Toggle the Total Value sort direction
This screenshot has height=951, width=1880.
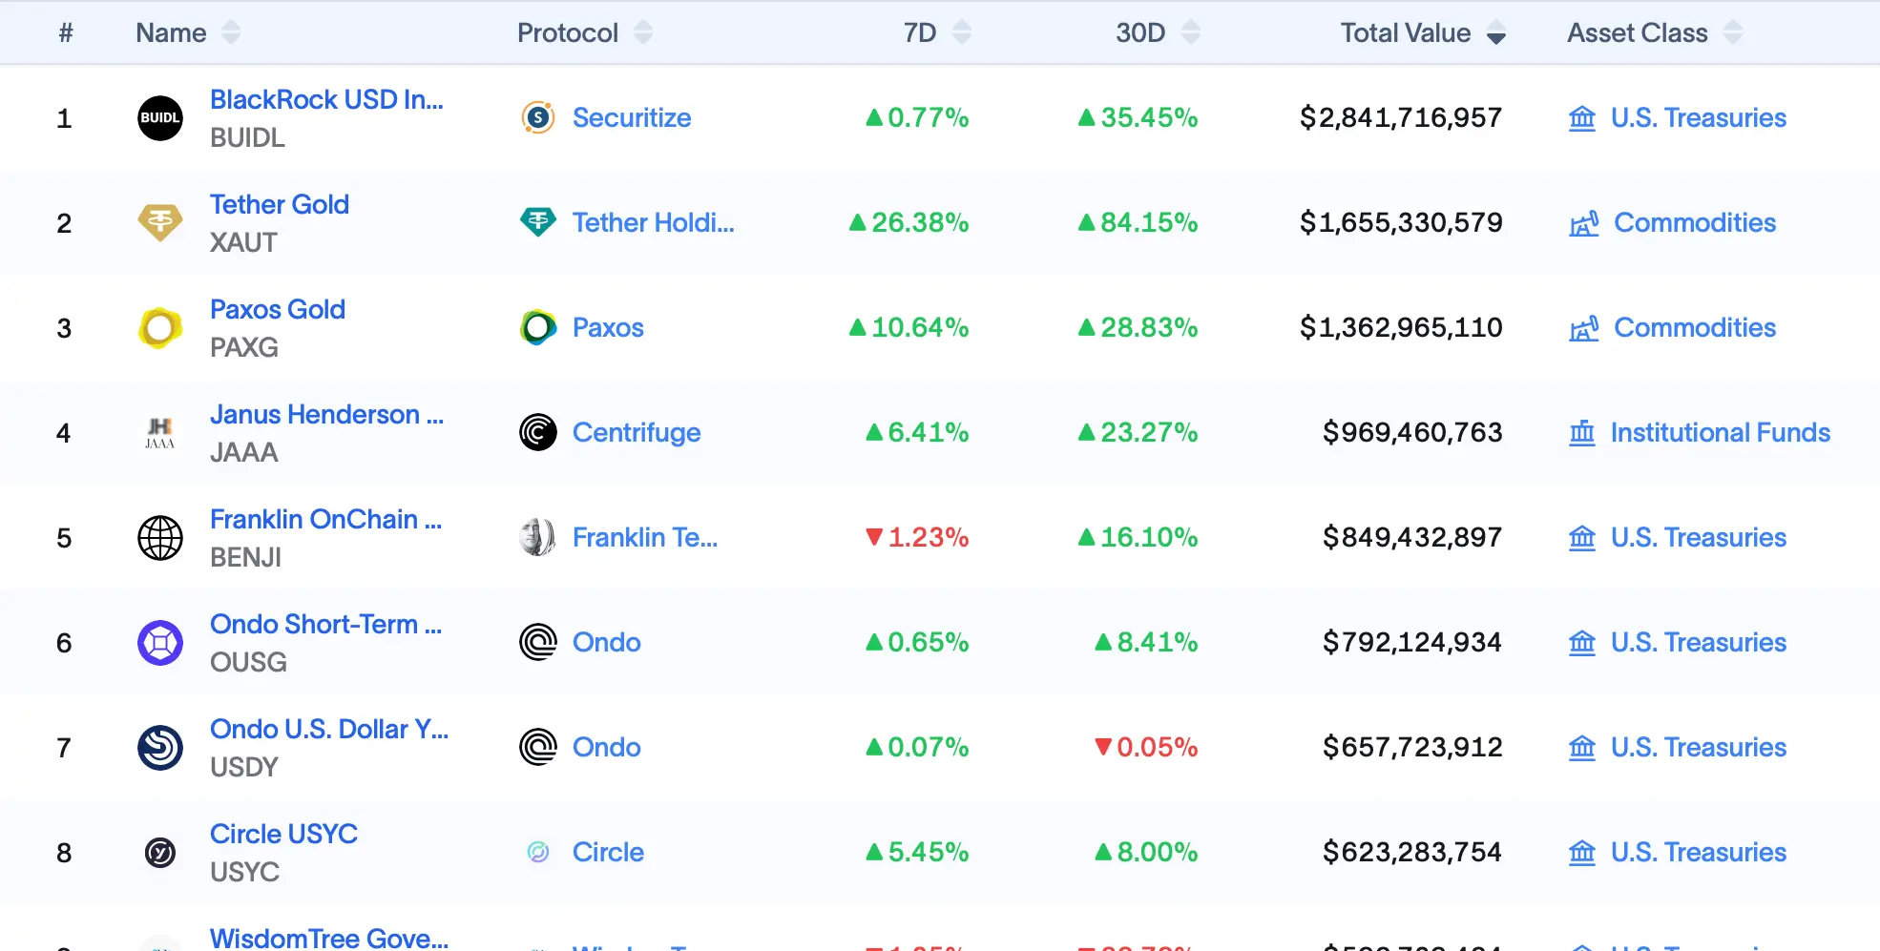(x=1496, y=33)
